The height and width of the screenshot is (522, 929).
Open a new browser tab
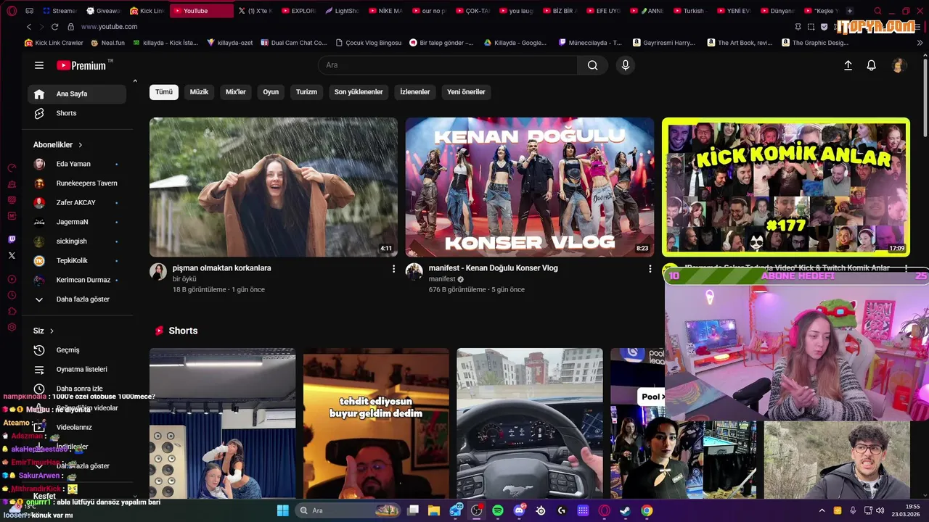tap(850, 11)
